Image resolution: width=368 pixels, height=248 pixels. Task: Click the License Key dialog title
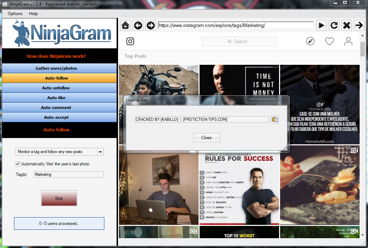point(137,100)
